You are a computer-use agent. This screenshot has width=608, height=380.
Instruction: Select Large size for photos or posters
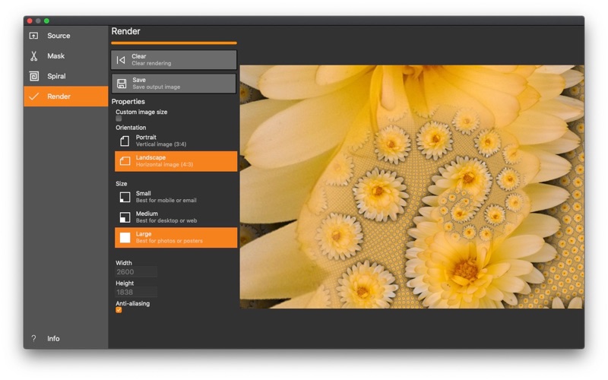176,237
